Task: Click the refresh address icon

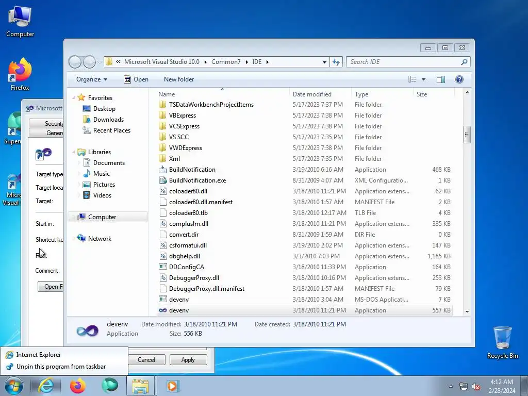Action: coord(336,62)
